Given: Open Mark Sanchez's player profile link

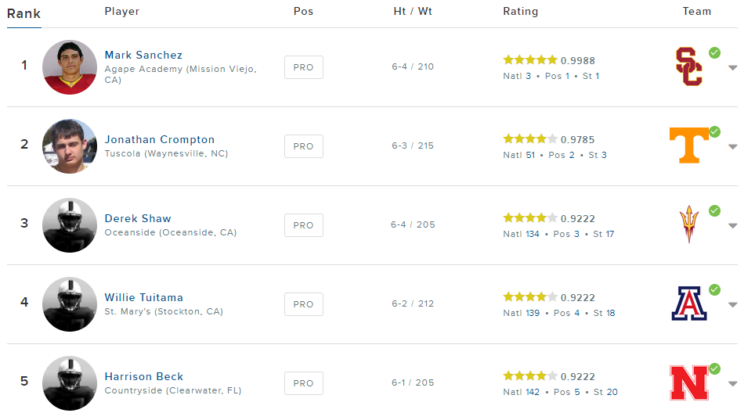Looking at the screenshot, I should (x=143, y=55).
